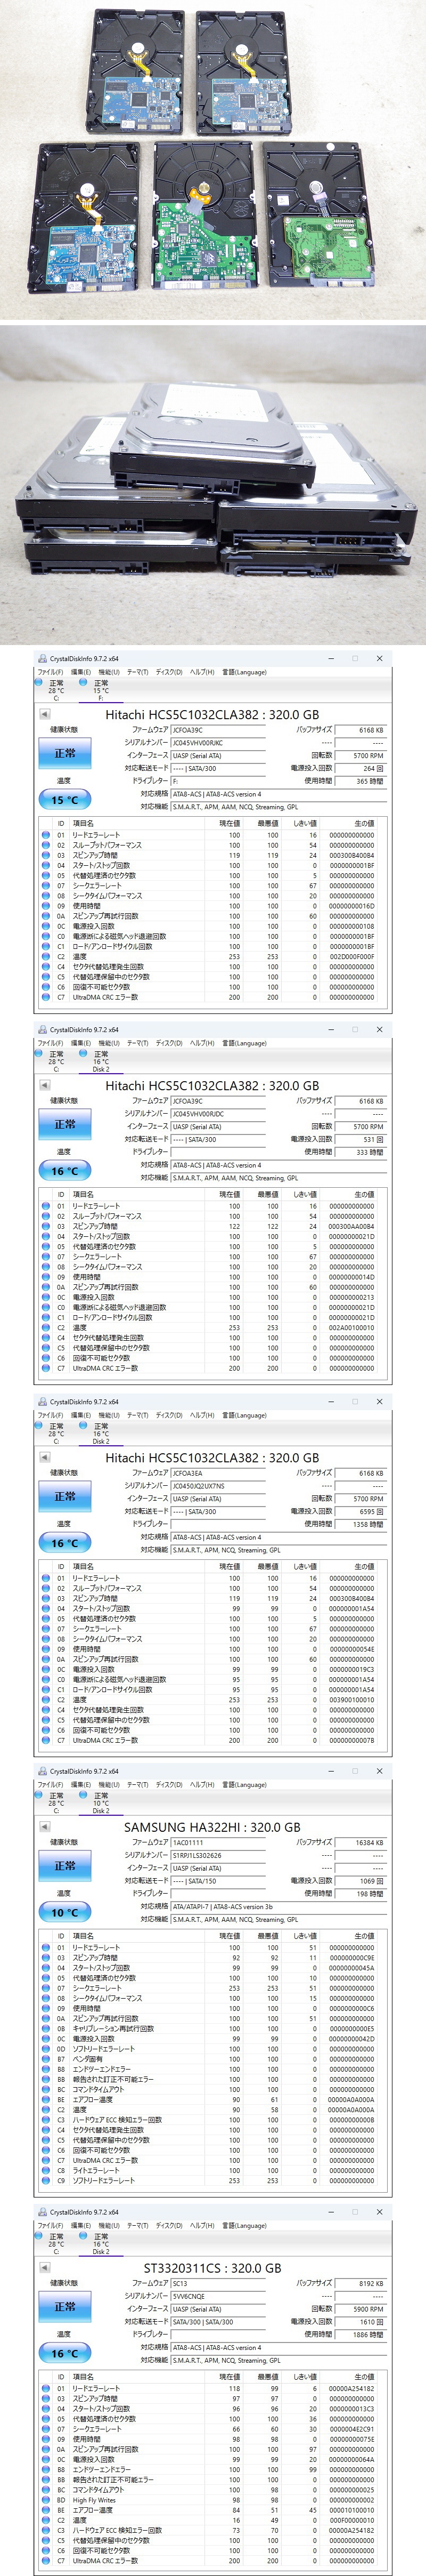Open 編集(E) menu in the 333 時間 Hitachi window
Image resolution: width=426 pixels, height=2576 pixels.
click(x=80, y=1043)
